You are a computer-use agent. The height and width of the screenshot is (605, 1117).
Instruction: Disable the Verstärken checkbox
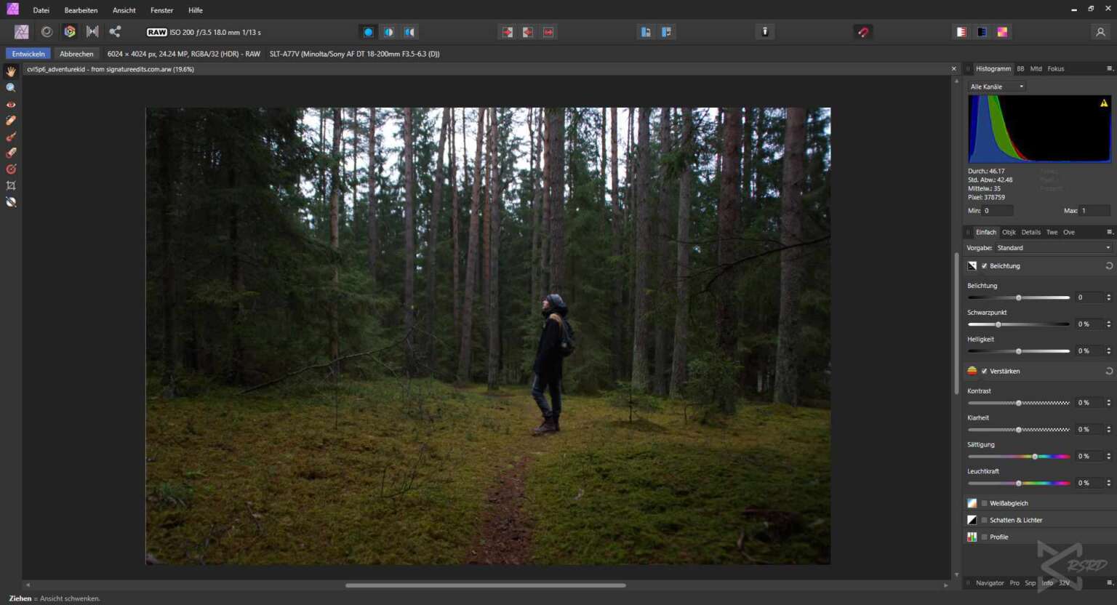click(x=985, y=372)
